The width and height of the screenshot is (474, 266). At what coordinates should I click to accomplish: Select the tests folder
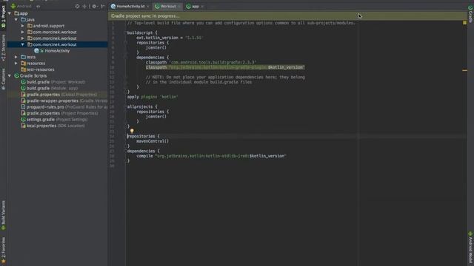(28, 57)
